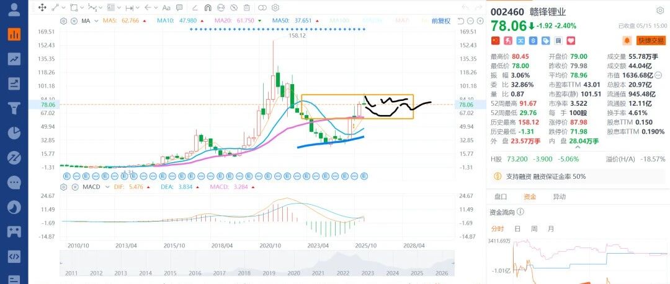This screenshot has width=670, height=284.
Task: Open the bar chart icon in left sidebar
Action: pos(14,34)
